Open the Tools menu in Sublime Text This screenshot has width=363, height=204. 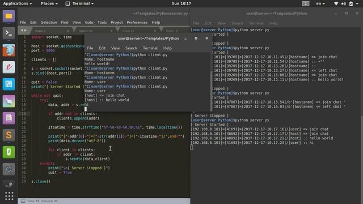pos(102,23)
